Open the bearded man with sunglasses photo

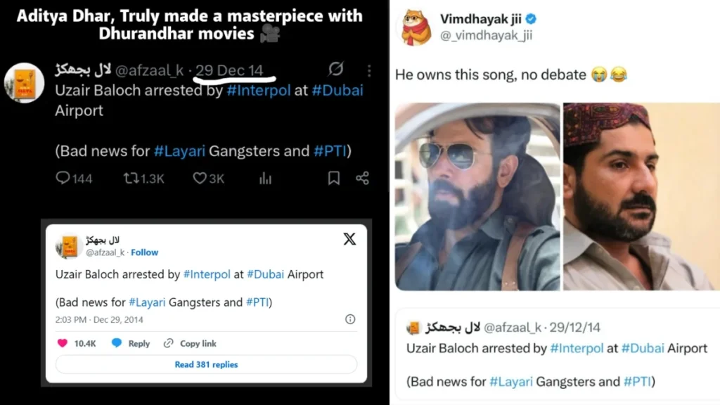[477, 196]
